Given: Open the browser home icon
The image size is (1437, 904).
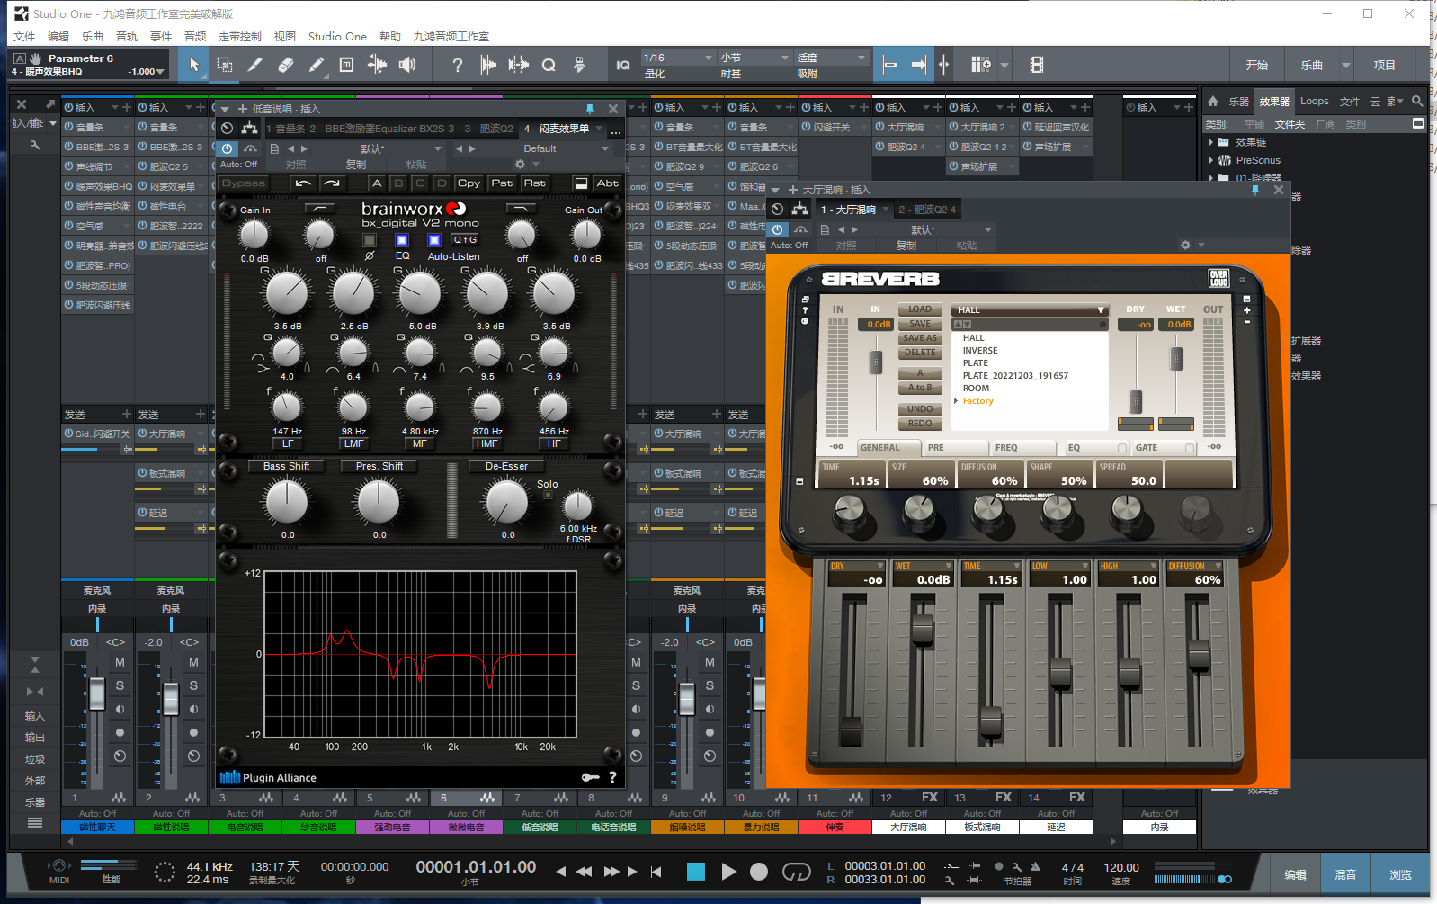Looking at the screenshot, I should (x=1213, y=102).
